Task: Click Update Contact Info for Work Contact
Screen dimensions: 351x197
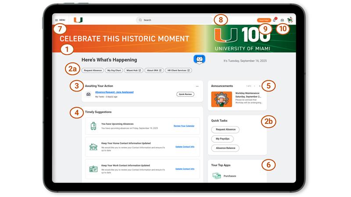Action: pos(185,169)
